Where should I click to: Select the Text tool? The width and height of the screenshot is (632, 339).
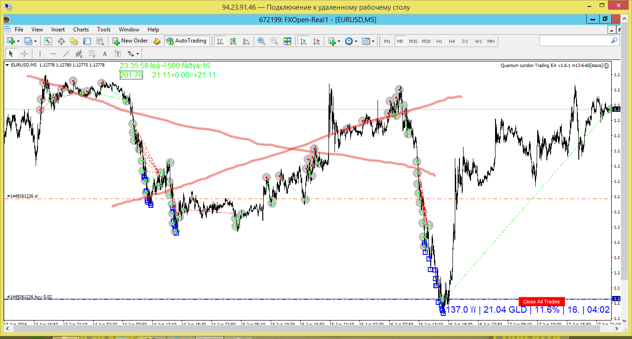coord(105,54)
